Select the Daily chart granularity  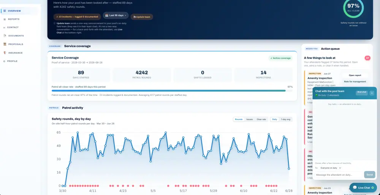[x=275, y=119]
